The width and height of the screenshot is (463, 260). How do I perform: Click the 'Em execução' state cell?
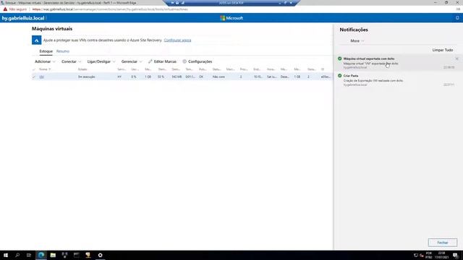pos(87,77)
